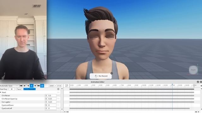Select the Head track keyframe bar
The width and height of the screenshot is (202, 113).
[132, 92]
